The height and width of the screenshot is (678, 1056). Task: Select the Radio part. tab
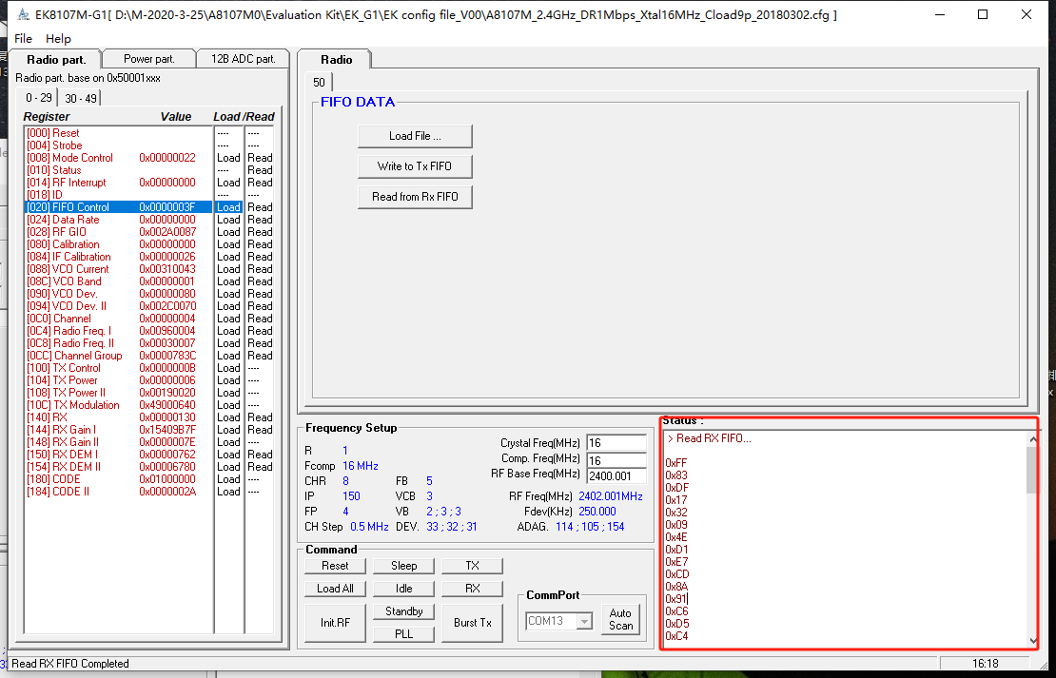56,59
